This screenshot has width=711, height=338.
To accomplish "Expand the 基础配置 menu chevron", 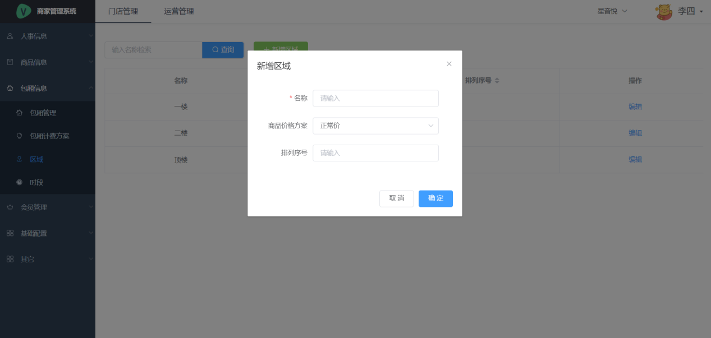I will pos(91,233).
